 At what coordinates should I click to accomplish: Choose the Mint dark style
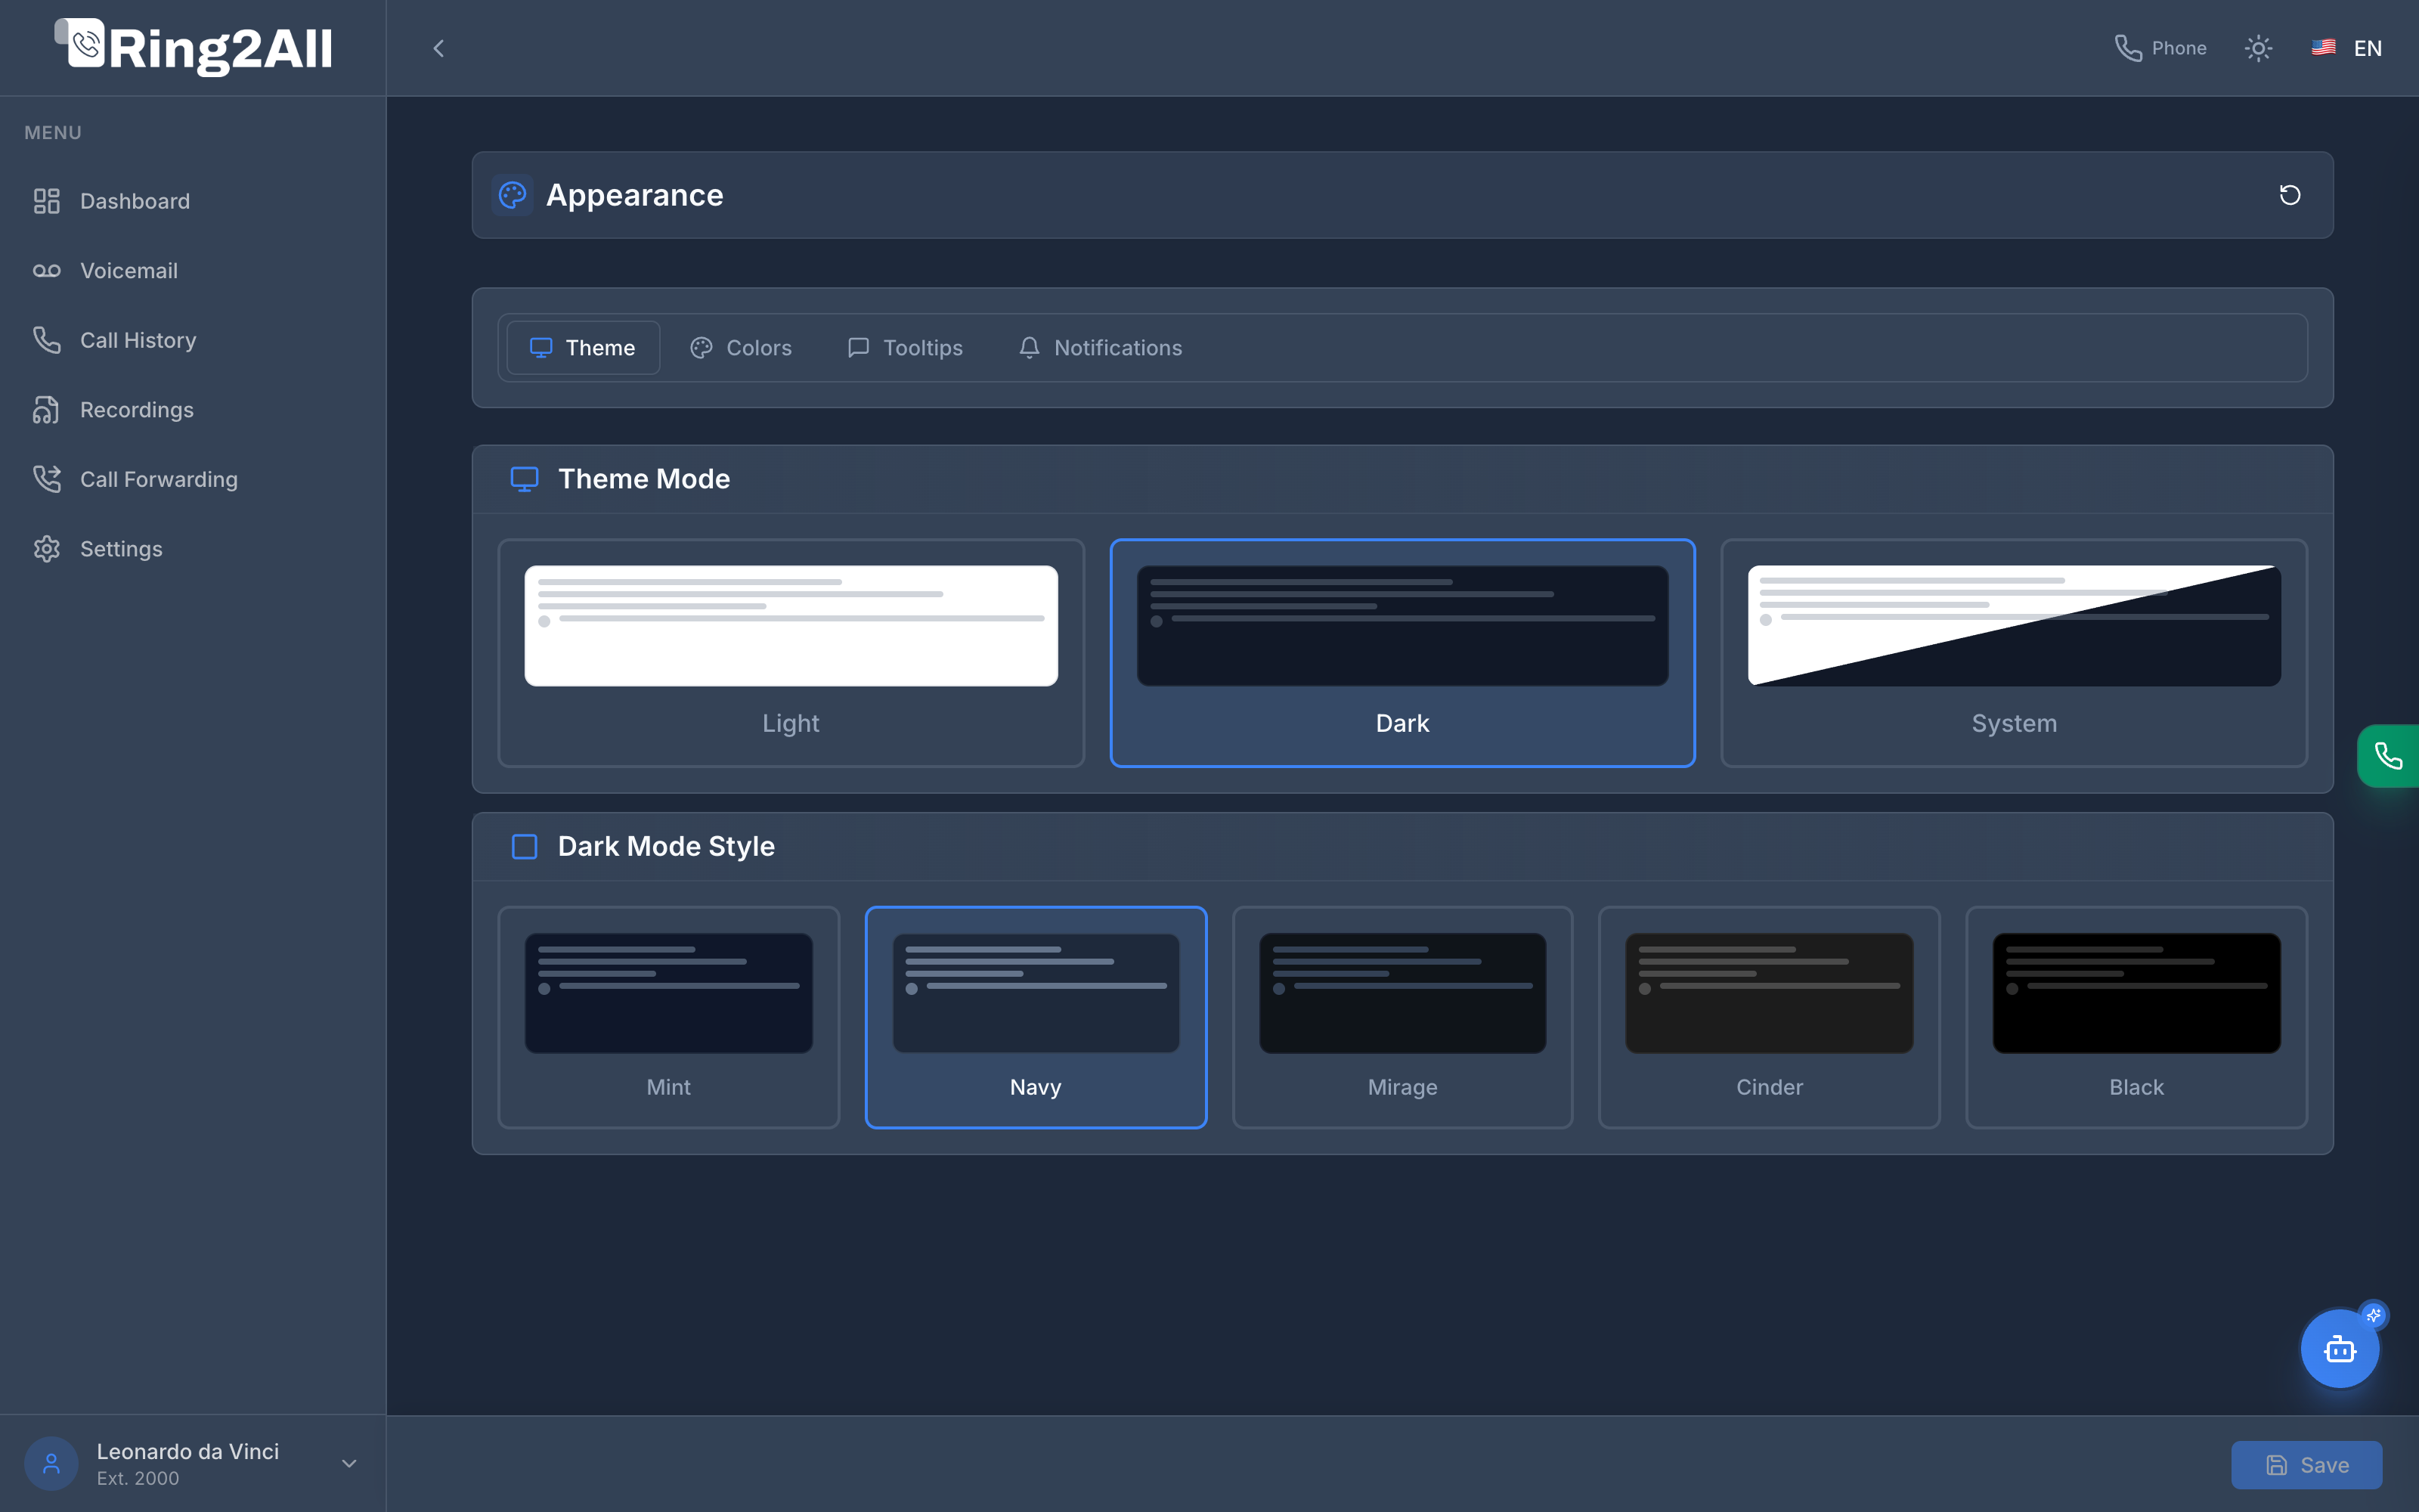pos(669,1017)
